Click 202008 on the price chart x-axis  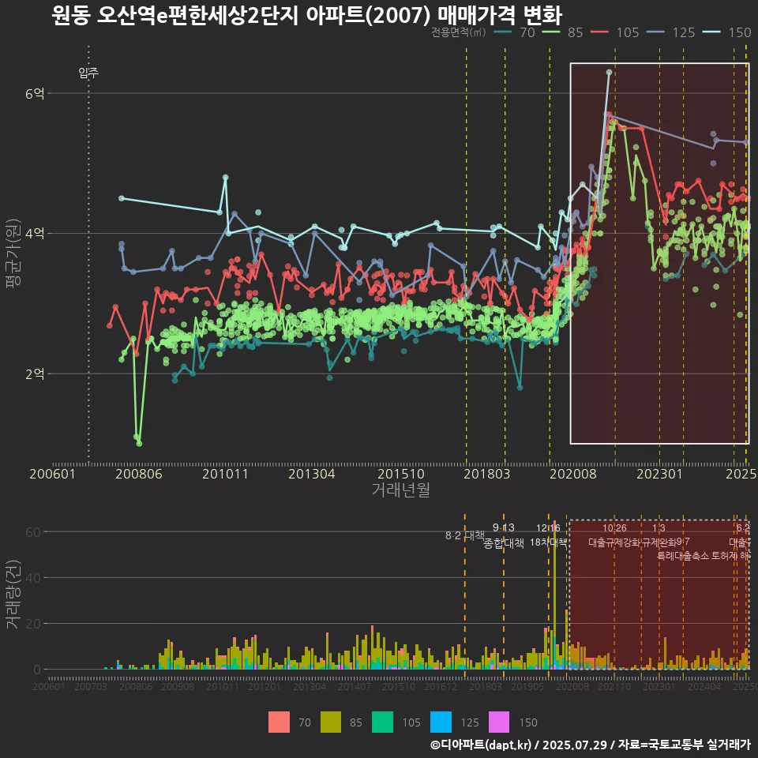click(x=573, y=474)
